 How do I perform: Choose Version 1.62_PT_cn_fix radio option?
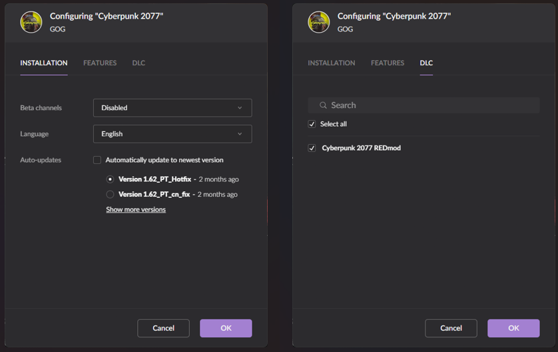click(x=111, y=195)
